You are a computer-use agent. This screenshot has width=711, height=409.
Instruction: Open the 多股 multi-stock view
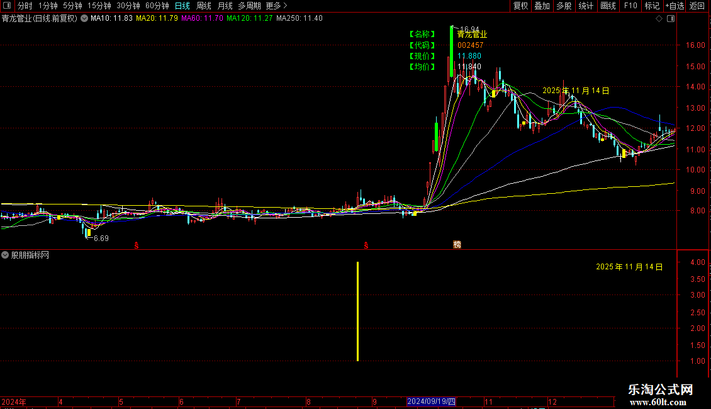point(564,6)
